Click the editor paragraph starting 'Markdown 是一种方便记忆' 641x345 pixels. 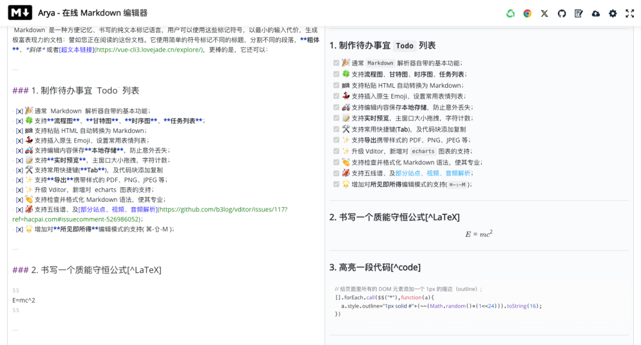pos(166,40)
